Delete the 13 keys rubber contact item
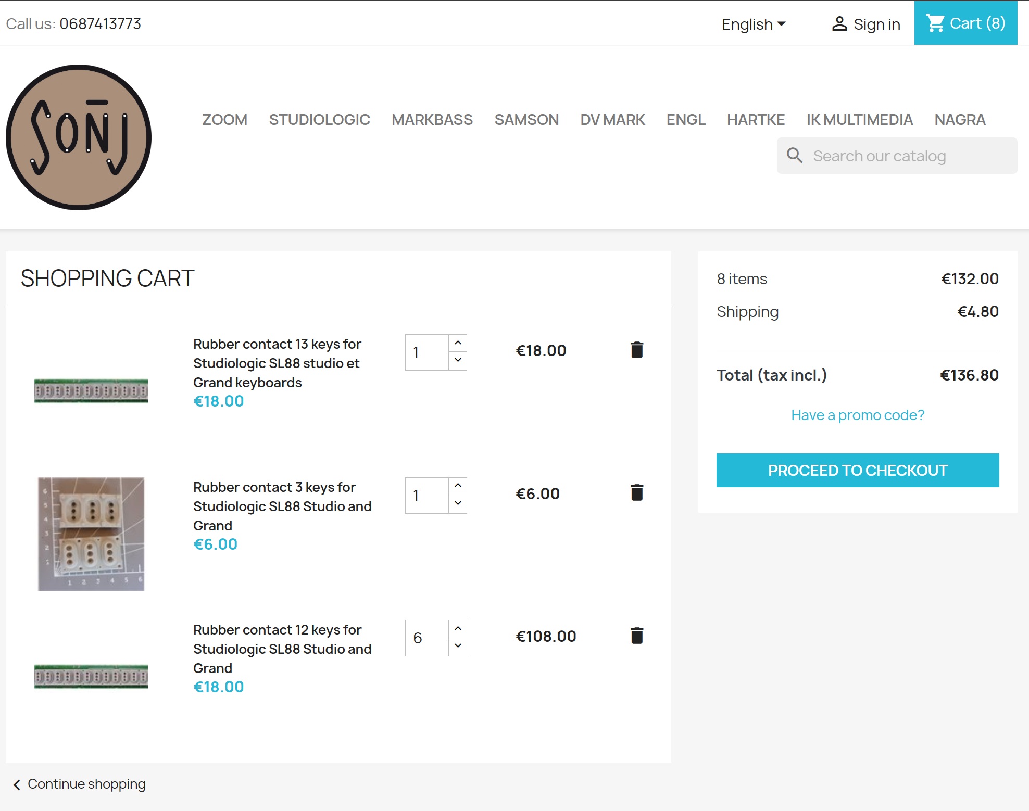The height and width of the screenshot is (811, 1029). click(636, 350)
